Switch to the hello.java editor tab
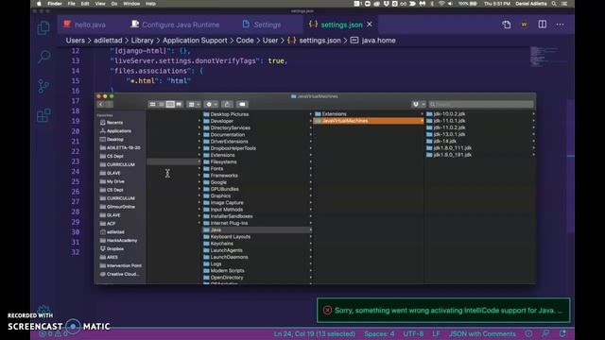This screenshot has width=605, height=340. pyautogui.click(x=84, y=25)
